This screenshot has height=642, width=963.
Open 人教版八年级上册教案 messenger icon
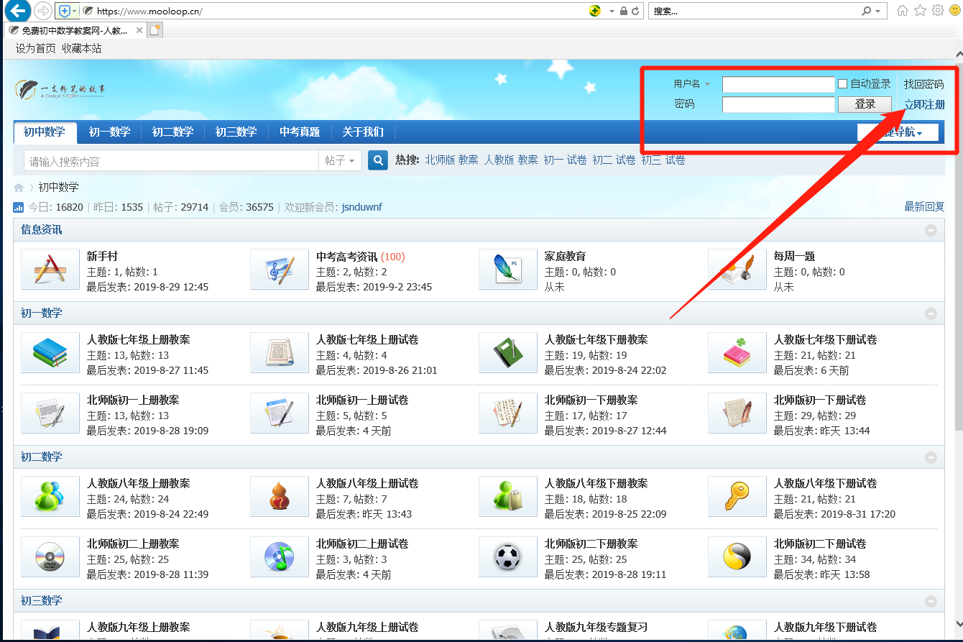(50, 497)
